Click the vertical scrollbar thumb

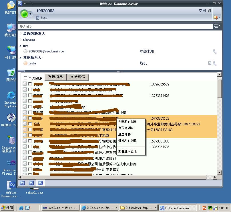pos(219,89)
